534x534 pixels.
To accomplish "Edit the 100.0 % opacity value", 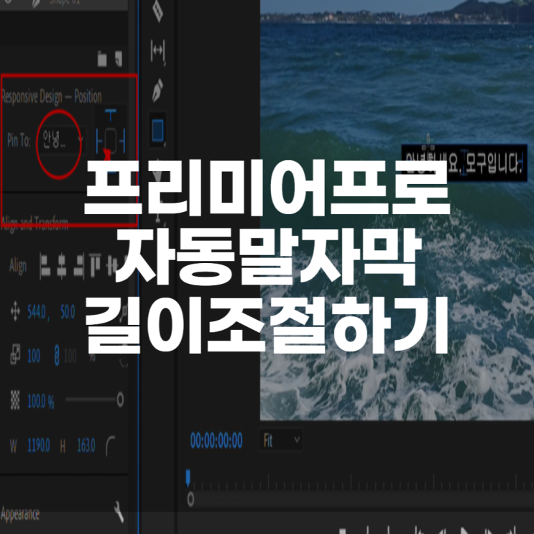I will tap(40, 402).
